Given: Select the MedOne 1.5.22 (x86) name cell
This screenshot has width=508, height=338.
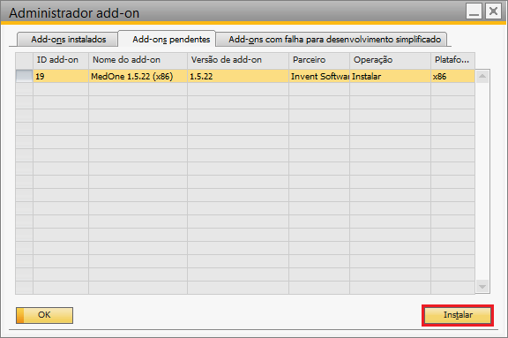Looking at the screenshot, I should (138, 76).
